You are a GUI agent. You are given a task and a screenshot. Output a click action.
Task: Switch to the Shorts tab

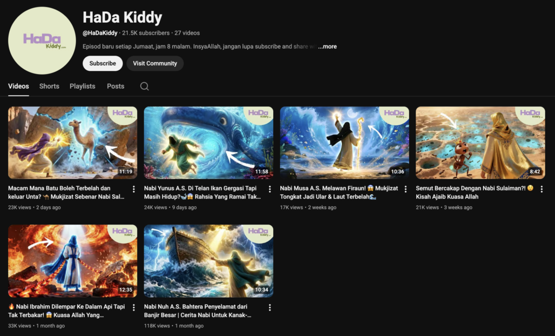[49, 87]
